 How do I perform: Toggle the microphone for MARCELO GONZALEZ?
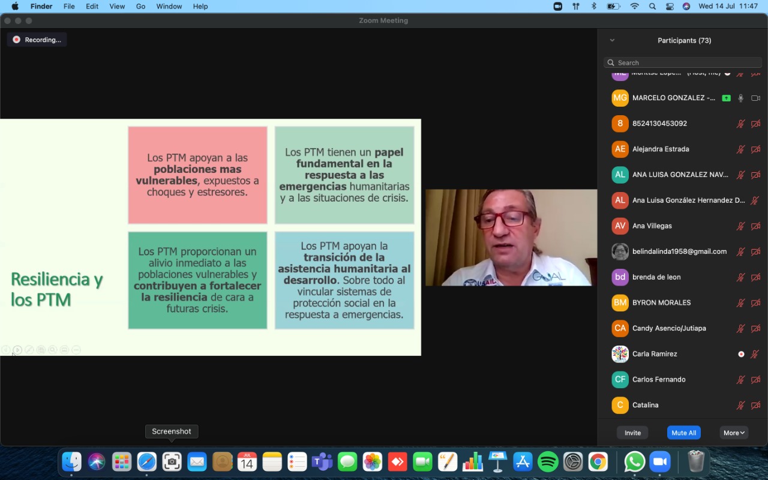click(741, 98)
